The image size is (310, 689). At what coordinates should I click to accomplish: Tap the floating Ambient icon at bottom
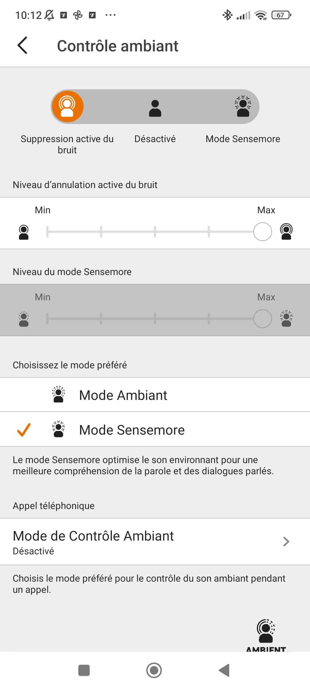pos(266,632)
